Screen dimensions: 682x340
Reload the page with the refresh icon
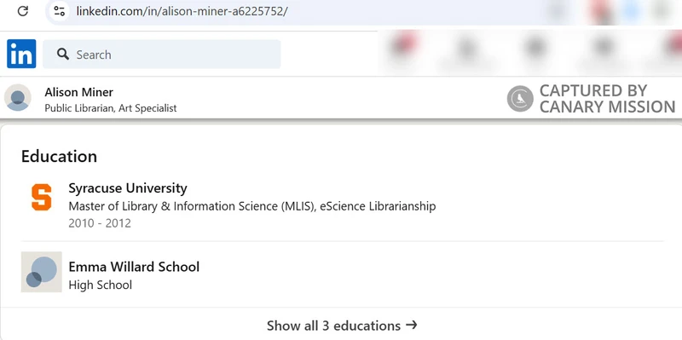pos(23,11)
